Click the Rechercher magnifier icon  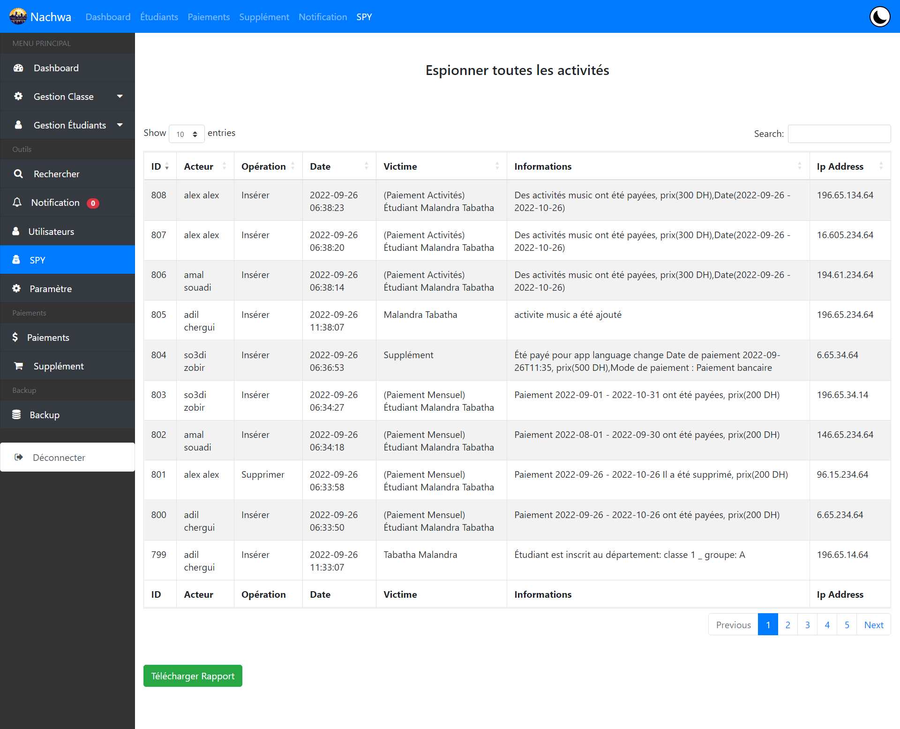(x=18, y=174)
